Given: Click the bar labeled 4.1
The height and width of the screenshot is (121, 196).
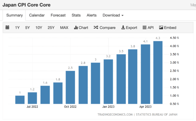Looking at the screenshot, I should coord(145,74).
